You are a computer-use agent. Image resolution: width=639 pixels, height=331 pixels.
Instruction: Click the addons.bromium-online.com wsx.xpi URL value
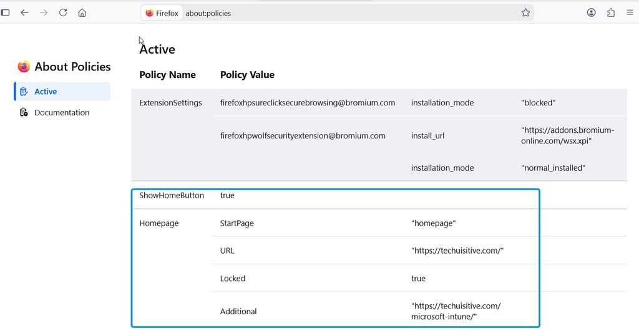(567, 135)
